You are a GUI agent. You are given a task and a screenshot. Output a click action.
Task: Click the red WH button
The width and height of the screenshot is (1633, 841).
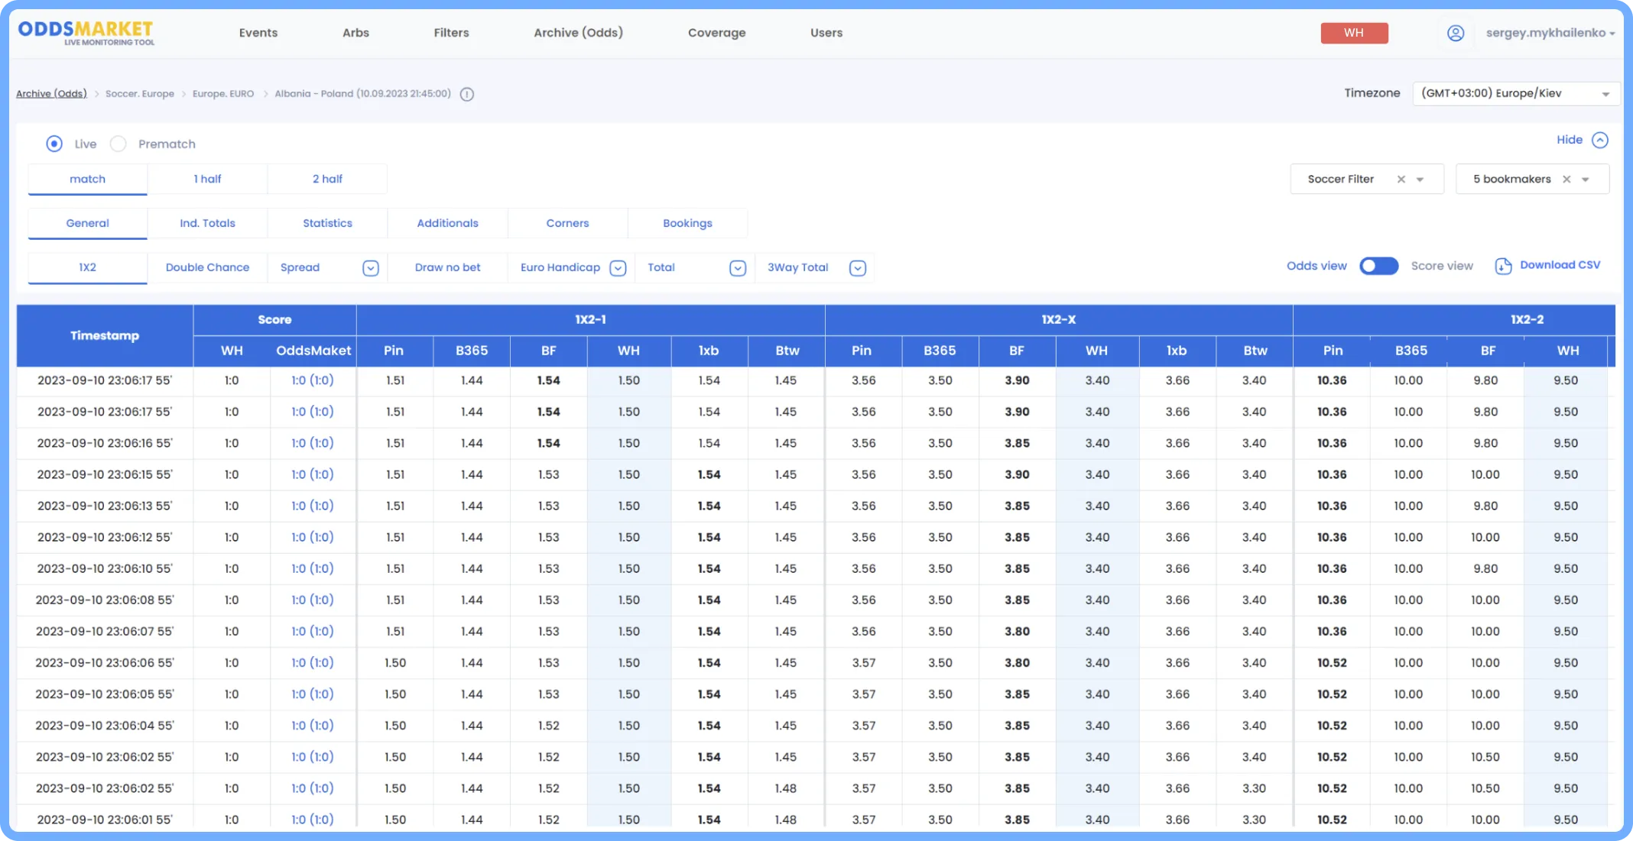coord(1354,33)
